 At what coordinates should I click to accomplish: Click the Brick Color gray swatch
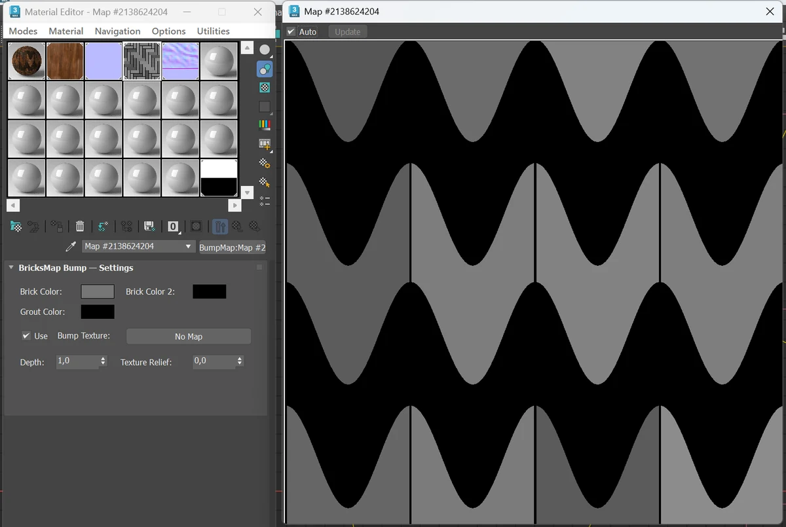pyautogui.click(x=98, y=291)
